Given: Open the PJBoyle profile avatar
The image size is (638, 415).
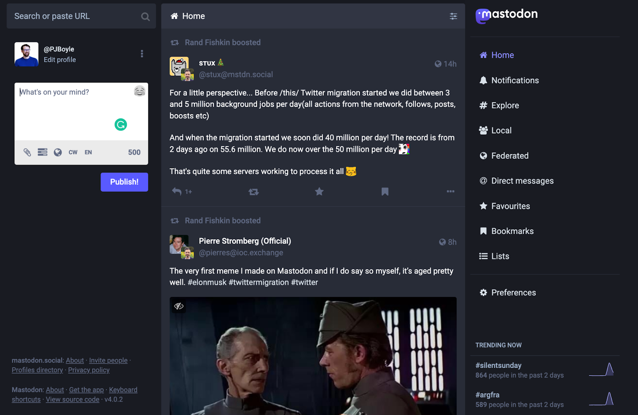Looking at the screenshot, I should coord(26,54).
